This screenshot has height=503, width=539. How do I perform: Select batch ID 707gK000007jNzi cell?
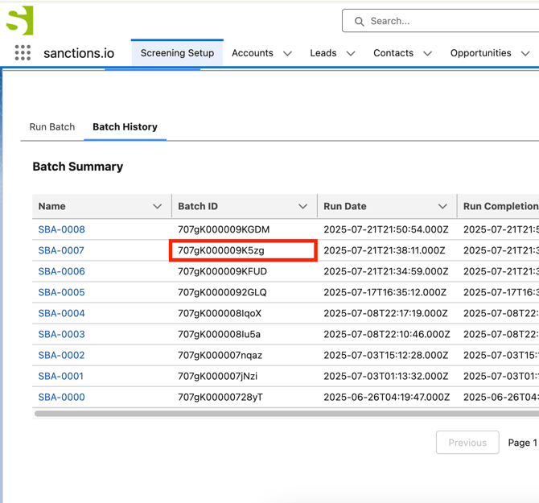tap(244, 376)
